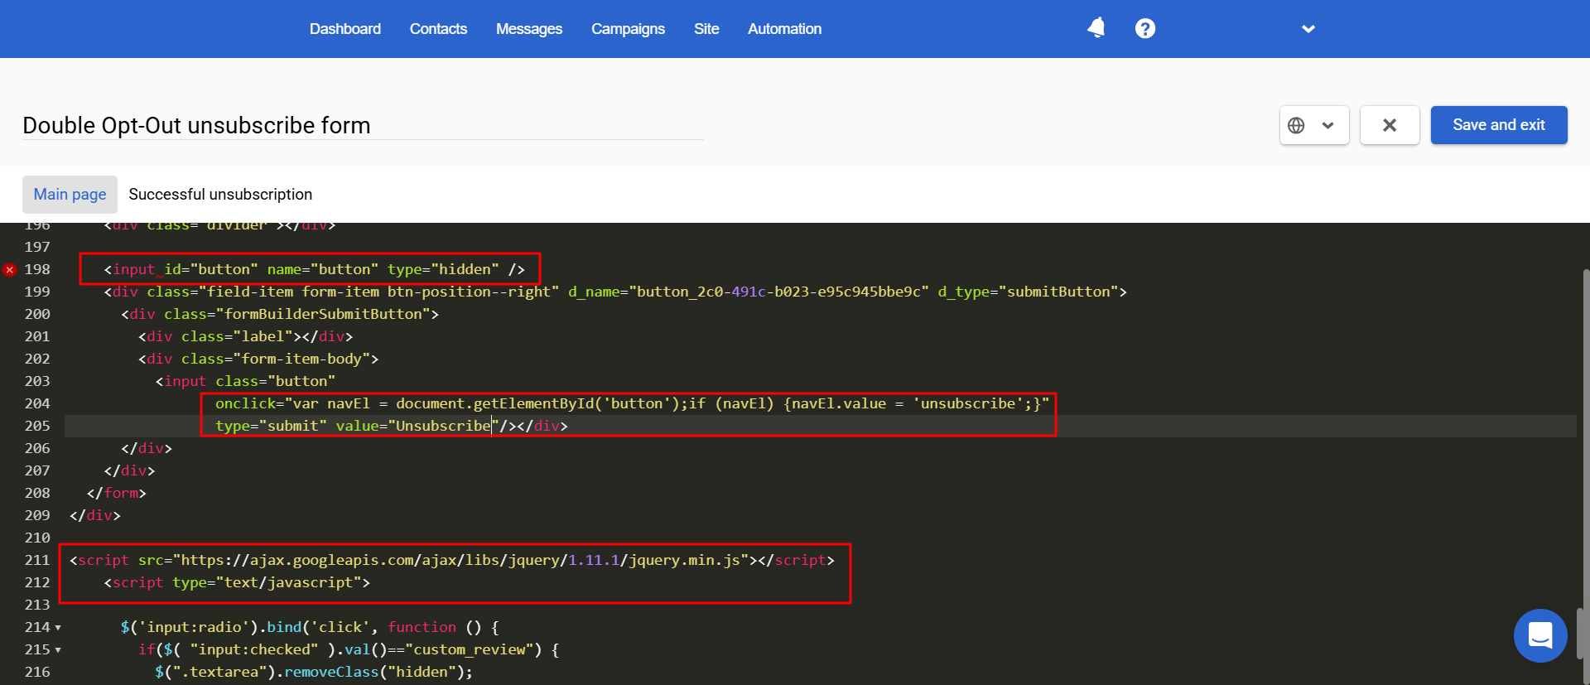Switch to Main page tab
The height and width of the screenshot is (685, 1590).
point(70,195)
